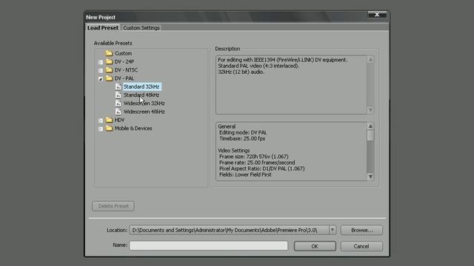This screenshot has height=266, width=474.
Task: Click 'Standard PAL video (4:3 interlaced).' text
Action: [258, 66]
